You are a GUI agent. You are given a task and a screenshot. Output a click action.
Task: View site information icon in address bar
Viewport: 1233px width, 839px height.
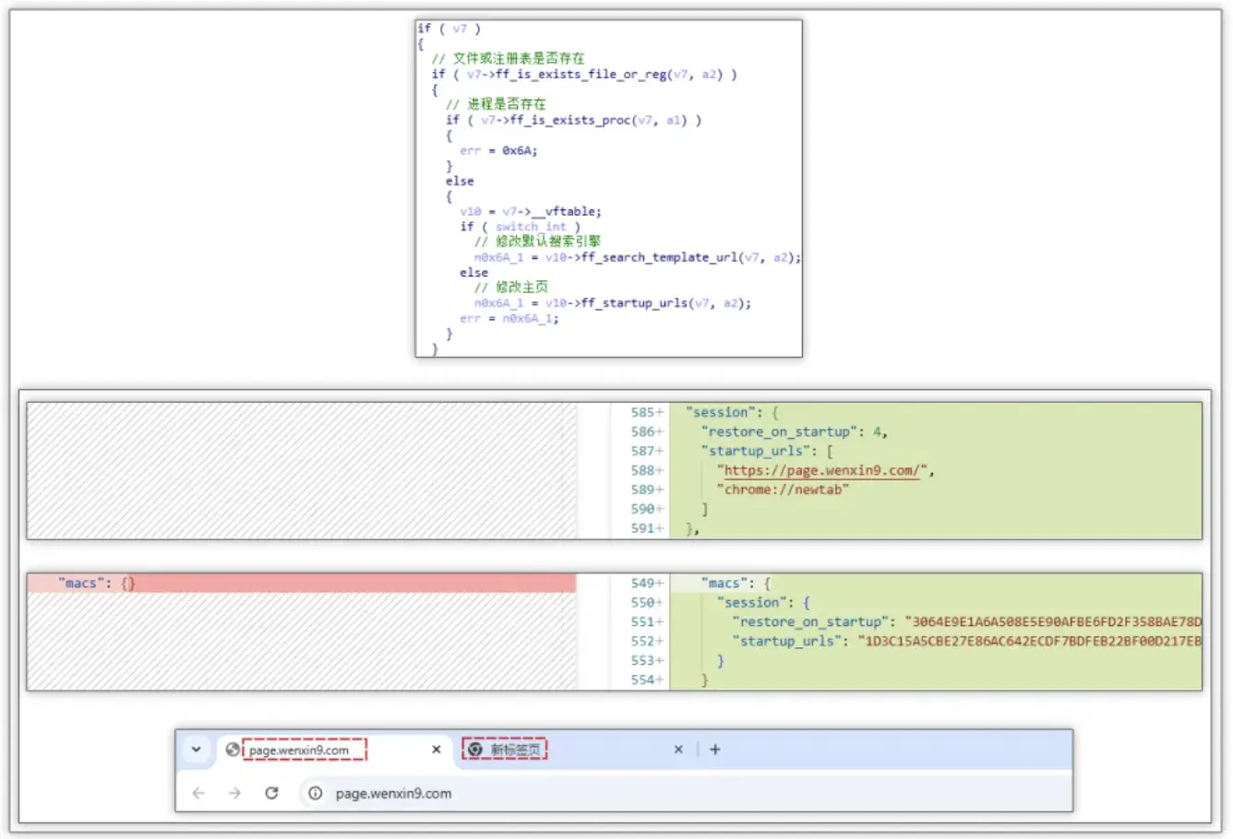(x=316, y=793)
